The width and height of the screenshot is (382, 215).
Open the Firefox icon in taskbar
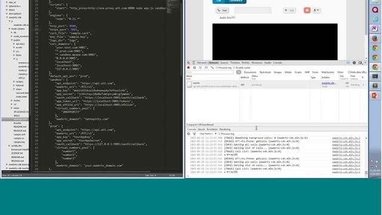coord(375,38)
